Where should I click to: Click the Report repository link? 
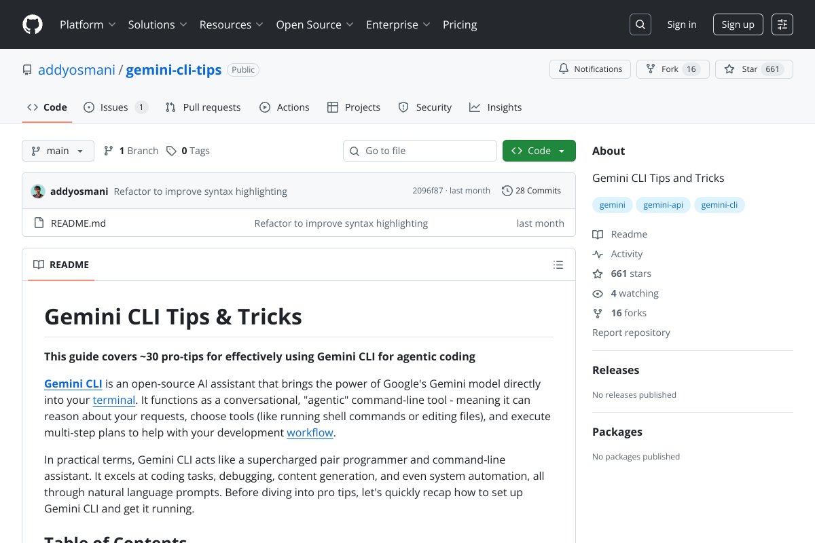point(631,333)
